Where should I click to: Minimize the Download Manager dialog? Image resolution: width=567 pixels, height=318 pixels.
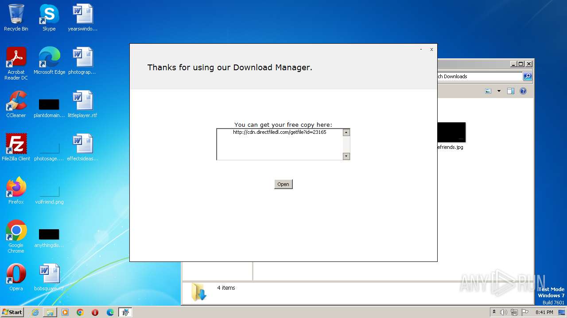tap(421, 49)
